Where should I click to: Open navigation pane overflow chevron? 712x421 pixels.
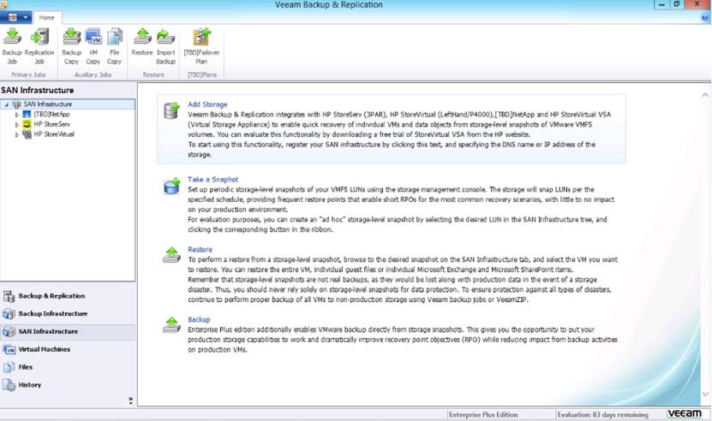click(131, 400)
